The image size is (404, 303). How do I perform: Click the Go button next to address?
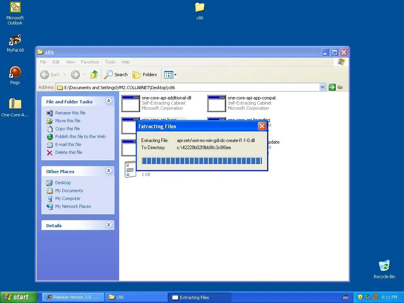(336, 87)
